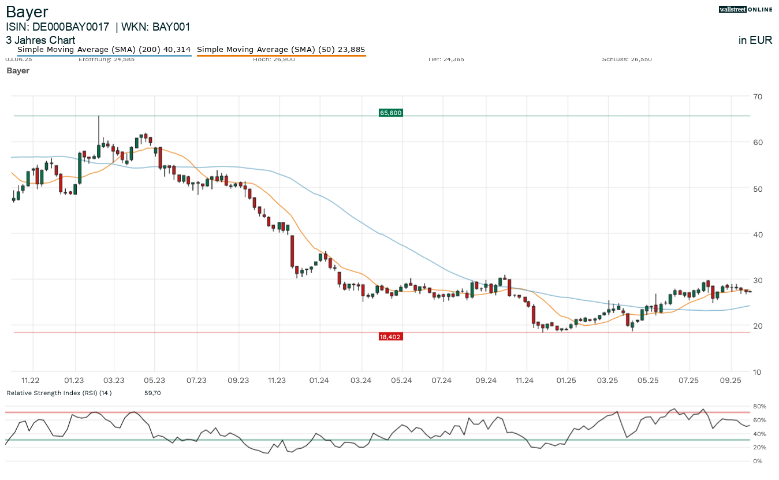Screen dimensions: 779x480
Task: Click the green 65,600 high price tag
Action: tap(390, 113)
